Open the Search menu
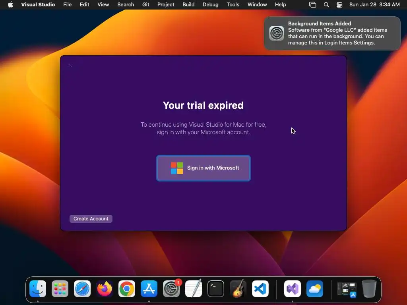Screen dimensions: 407x305 (126, 5)
